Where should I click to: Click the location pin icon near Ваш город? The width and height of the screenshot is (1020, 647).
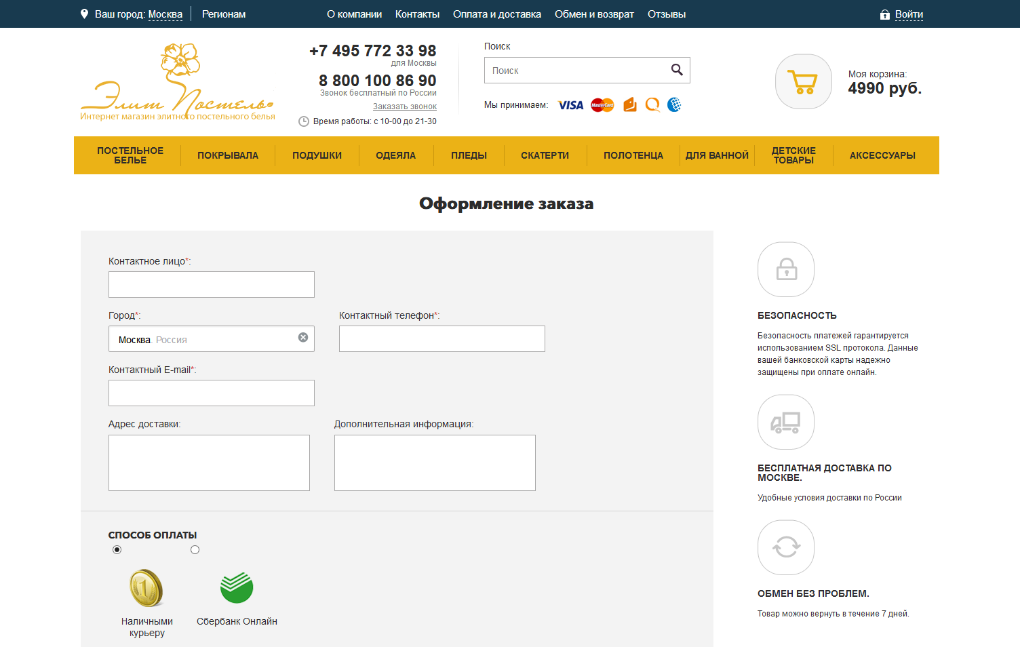pos(84,14)
